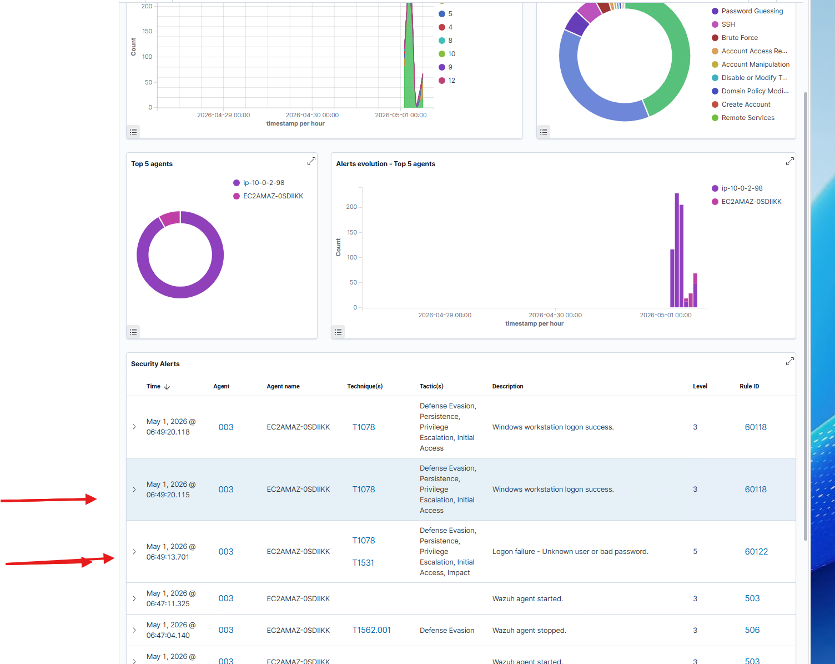The height and width of the screenshot is (664, 835).
Task: Open T1562.001 technique link
Action: (371, 630)
